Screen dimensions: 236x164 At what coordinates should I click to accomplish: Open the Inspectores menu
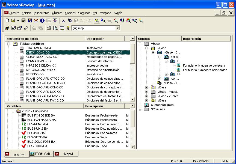tap(42, 13)
